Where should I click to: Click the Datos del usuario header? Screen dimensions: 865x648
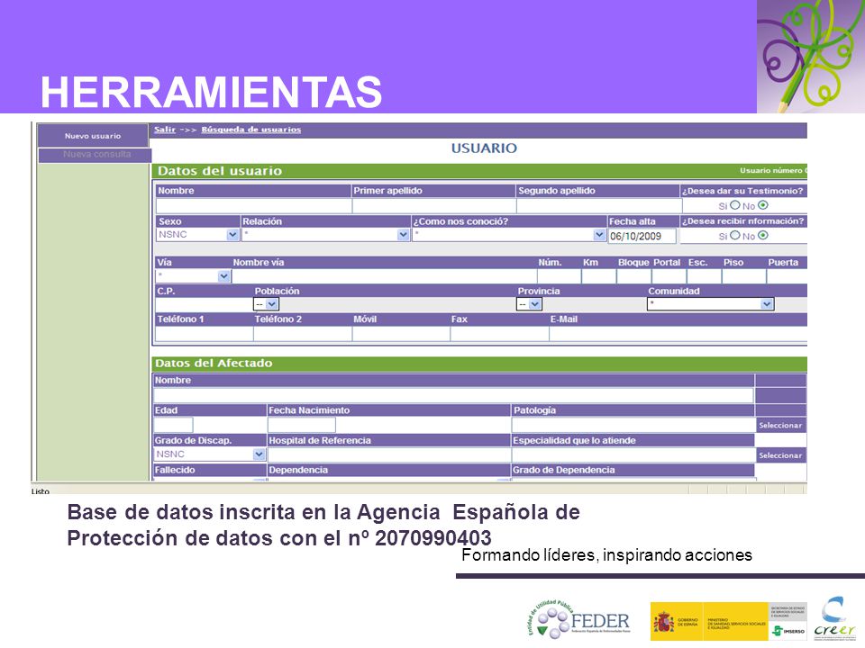[x=220, y=171]
